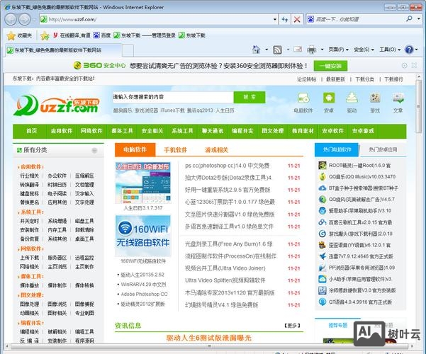Switch to the 游戏相关 tab

pos(216,150)
